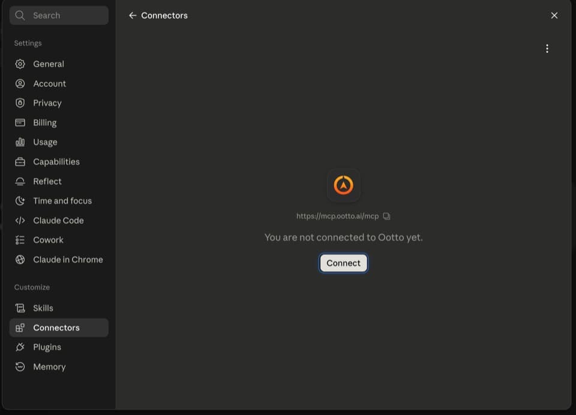Click the Claude Code brackets icon
Screen dimensions: 576x415
point(20,220)
